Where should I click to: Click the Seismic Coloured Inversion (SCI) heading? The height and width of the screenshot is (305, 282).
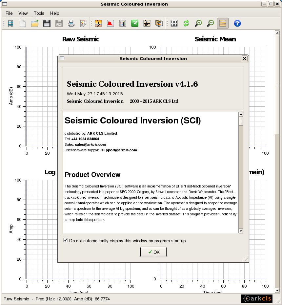click(133, 120)
